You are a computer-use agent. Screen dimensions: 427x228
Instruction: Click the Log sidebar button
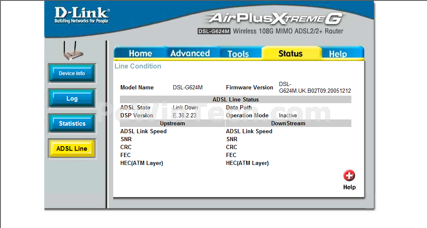click(x=72, y=99)
